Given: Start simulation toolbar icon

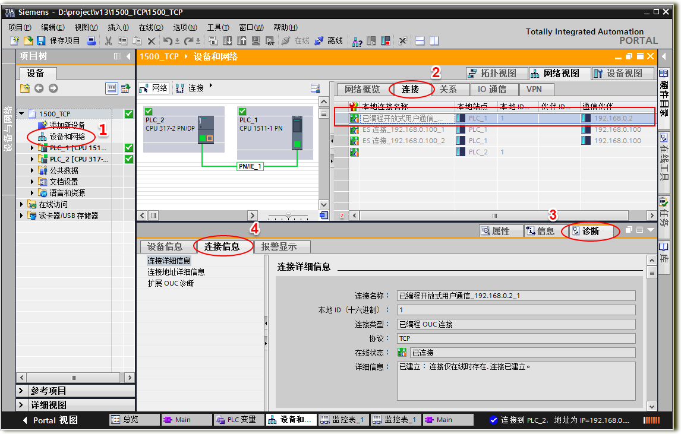Looking at the screenshot, I should point(256,41).
